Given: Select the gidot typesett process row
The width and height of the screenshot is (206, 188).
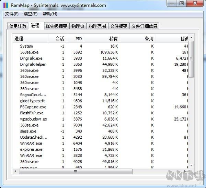Looking at the screenshot, I should click(x=101, y=101).
